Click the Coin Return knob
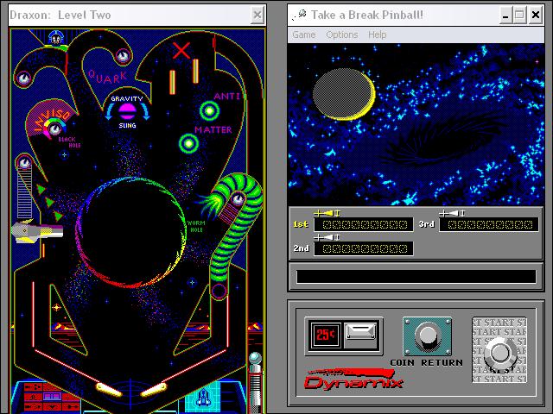553x414 pixels. click(427, 336)
